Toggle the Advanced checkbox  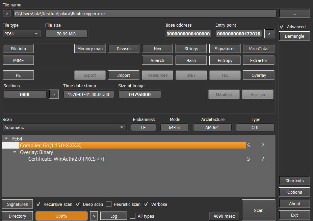tap(282, 27)
